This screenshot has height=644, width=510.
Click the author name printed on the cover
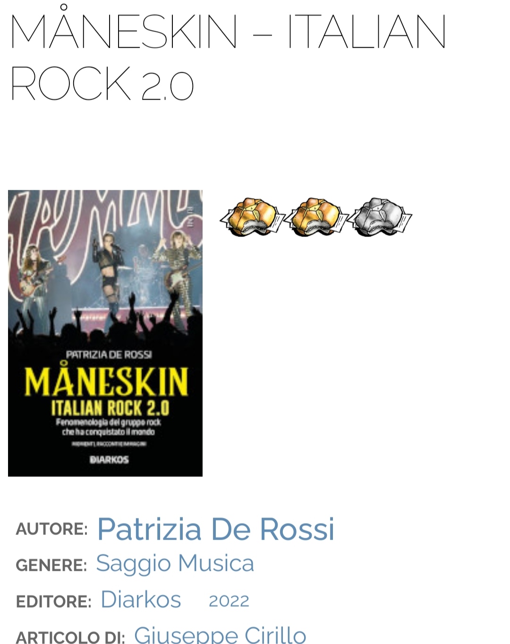point(109,355)
